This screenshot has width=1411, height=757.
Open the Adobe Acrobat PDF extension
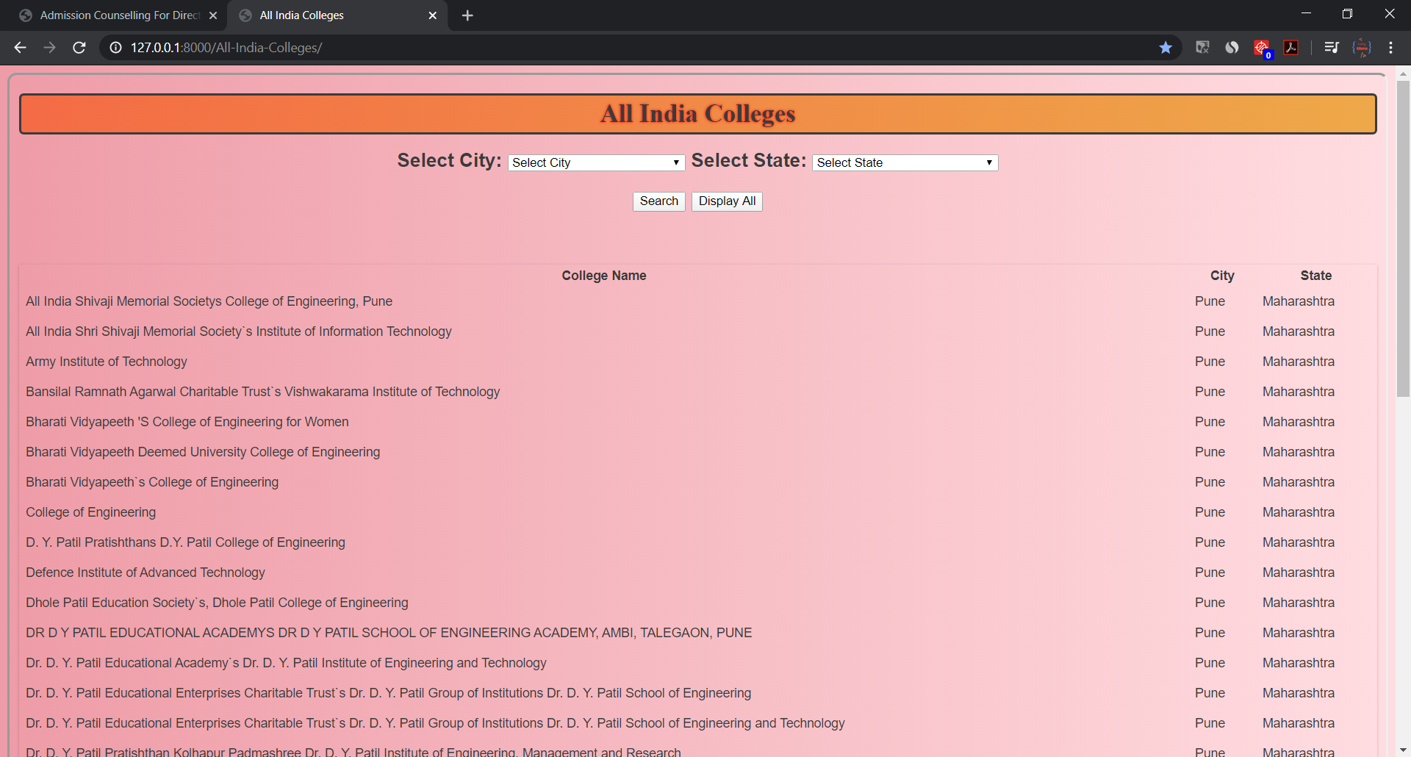click(x=1291, y=48)
